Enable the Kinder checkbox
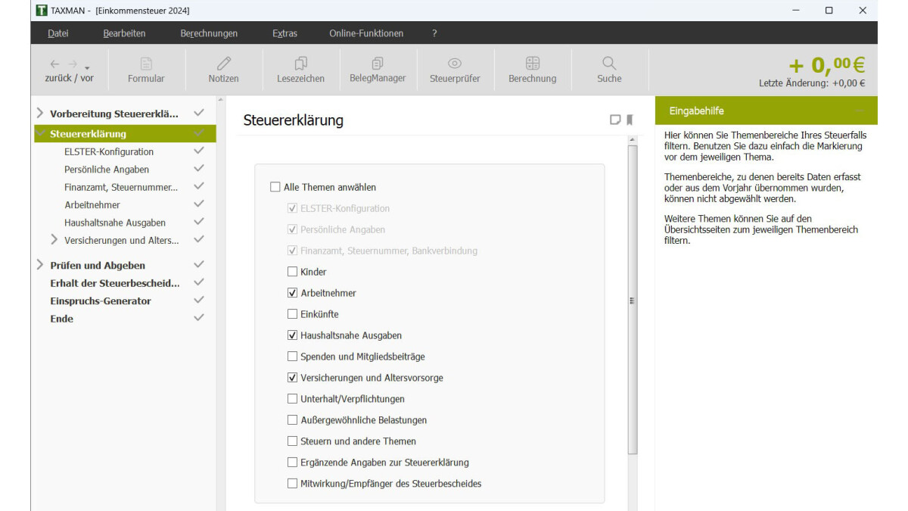This screenshot has width=908, height=511. point(292,272)
